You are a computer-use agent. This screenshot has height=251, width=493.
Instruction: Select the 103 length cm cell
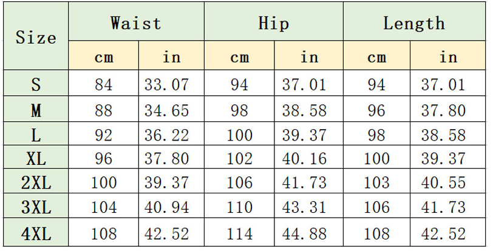click(x=376, y=181)
